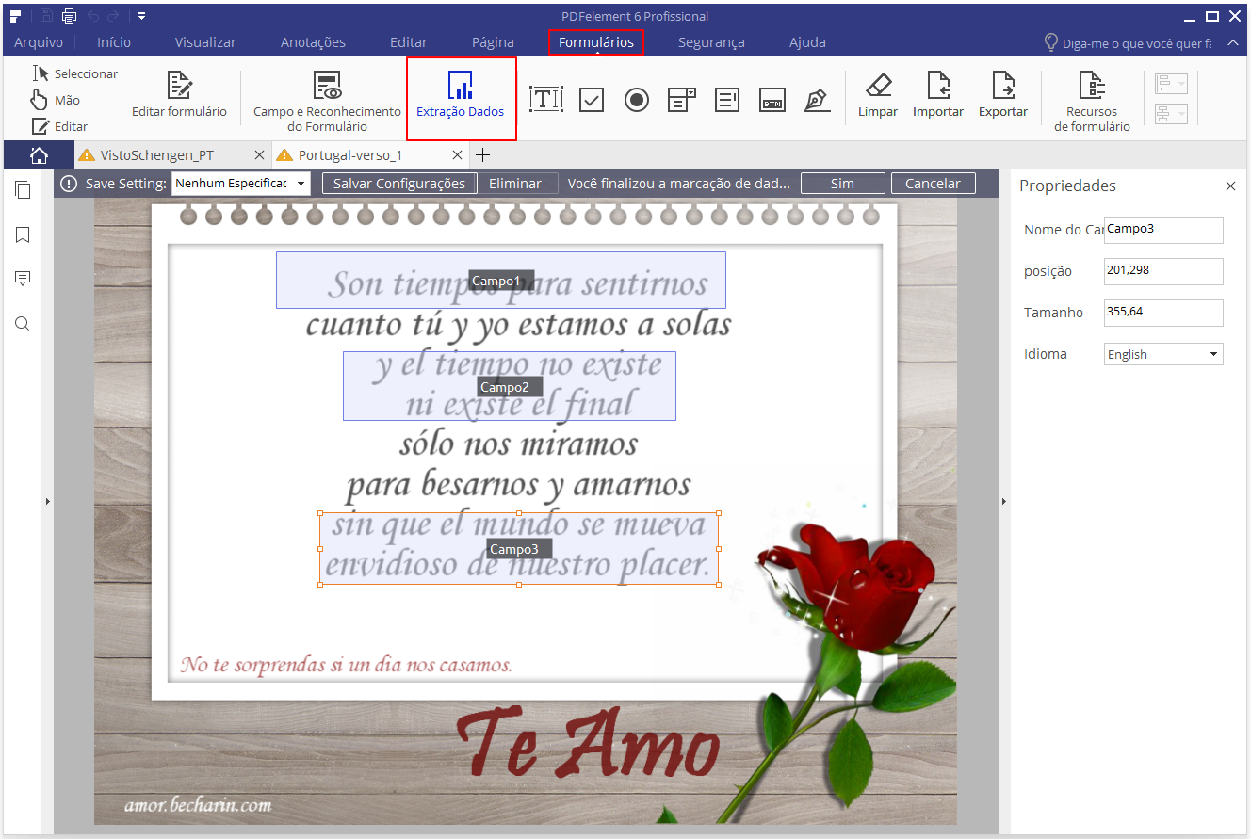Choose the Editar tool in ribbon

point(60,126)
